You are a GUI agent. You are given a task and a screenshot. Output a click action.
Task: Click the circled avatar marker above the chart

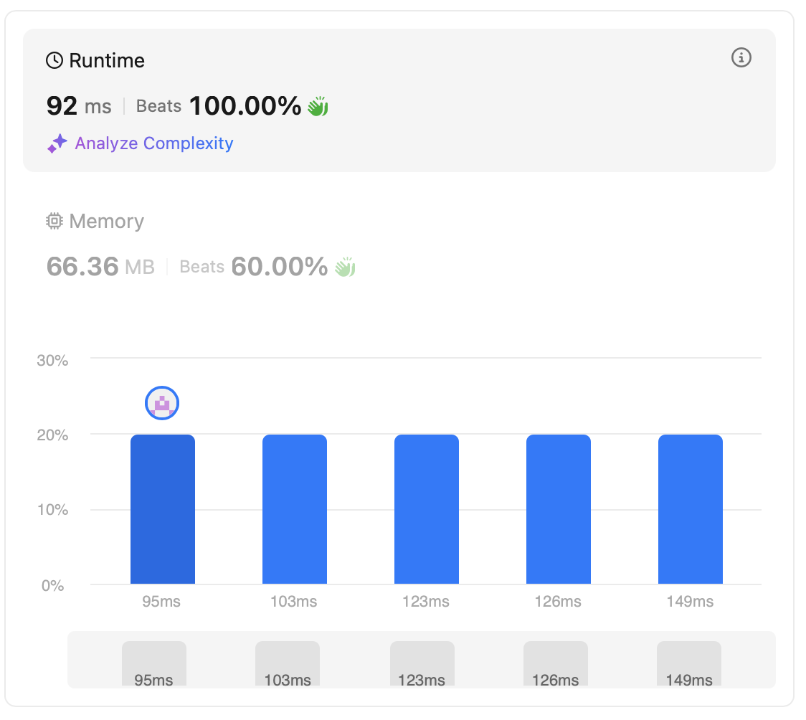tap(162, 404)
